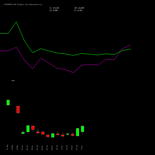Click the green candlestick for 17 Jun

point(82,129)
